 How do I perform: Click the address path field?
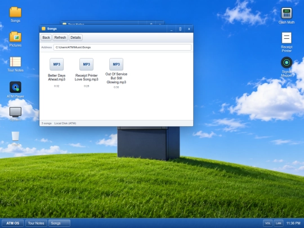(x=122, y=47)
